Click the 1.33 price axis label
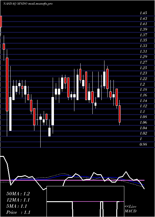Viewport: 155px width, 217px height. [x=143, y=46]
